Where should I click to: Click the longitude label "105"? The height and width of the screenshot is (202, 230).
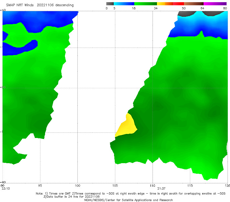click(115, 186)
